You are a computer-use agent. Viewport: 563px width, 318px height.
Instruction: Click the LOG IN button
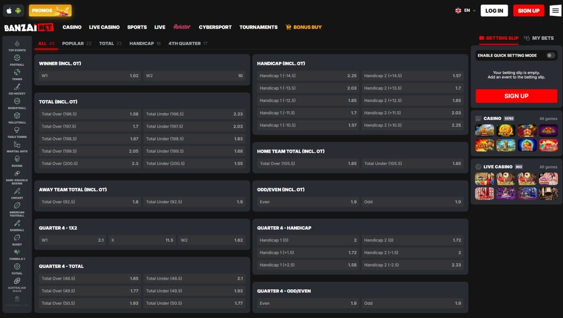pyautogui.click(x=494, y=11)
